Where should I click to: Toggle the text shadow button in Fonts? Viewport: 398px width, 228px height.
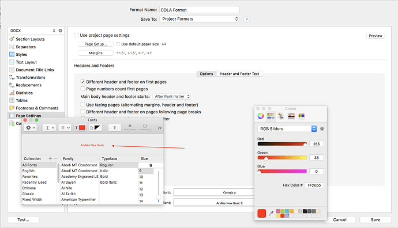[114, 128]
